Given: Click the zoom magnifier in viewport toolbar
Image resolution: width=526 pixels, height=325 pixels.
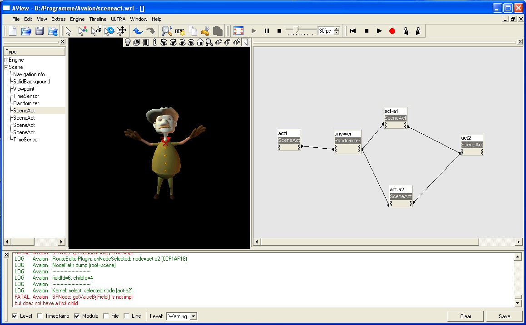Looking at the screenshot, I should [x=209, y=42].
